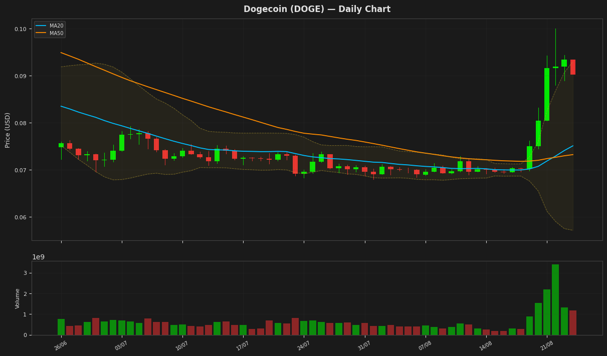Select the 21/08 date label
This screenshot has width=607, height=356.
547,345
